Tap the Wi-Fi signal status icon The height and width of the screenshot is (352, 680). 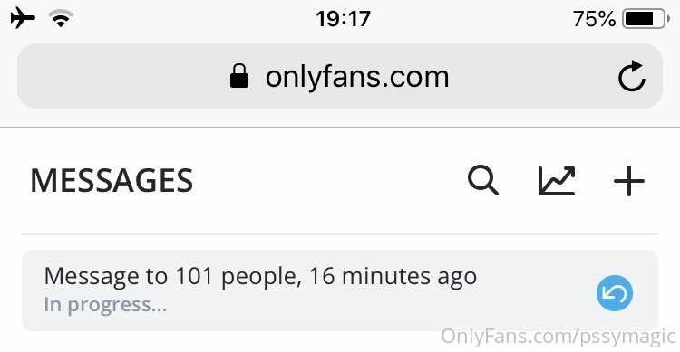point(61,19)
